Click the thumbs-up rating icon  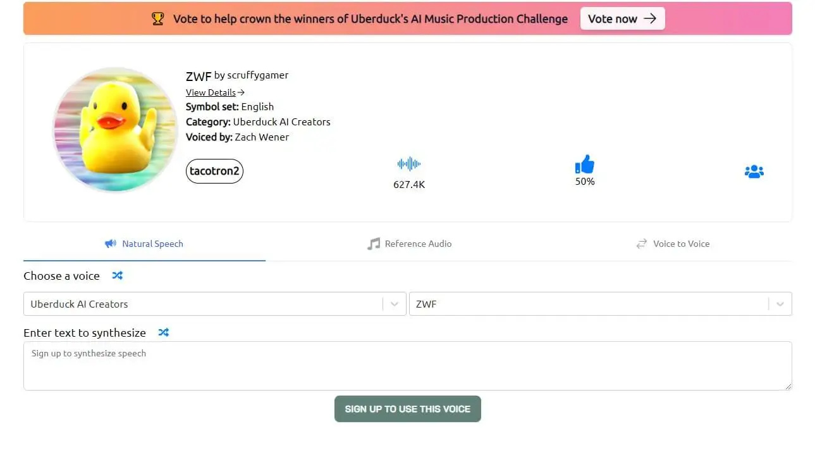pos(585,165)
